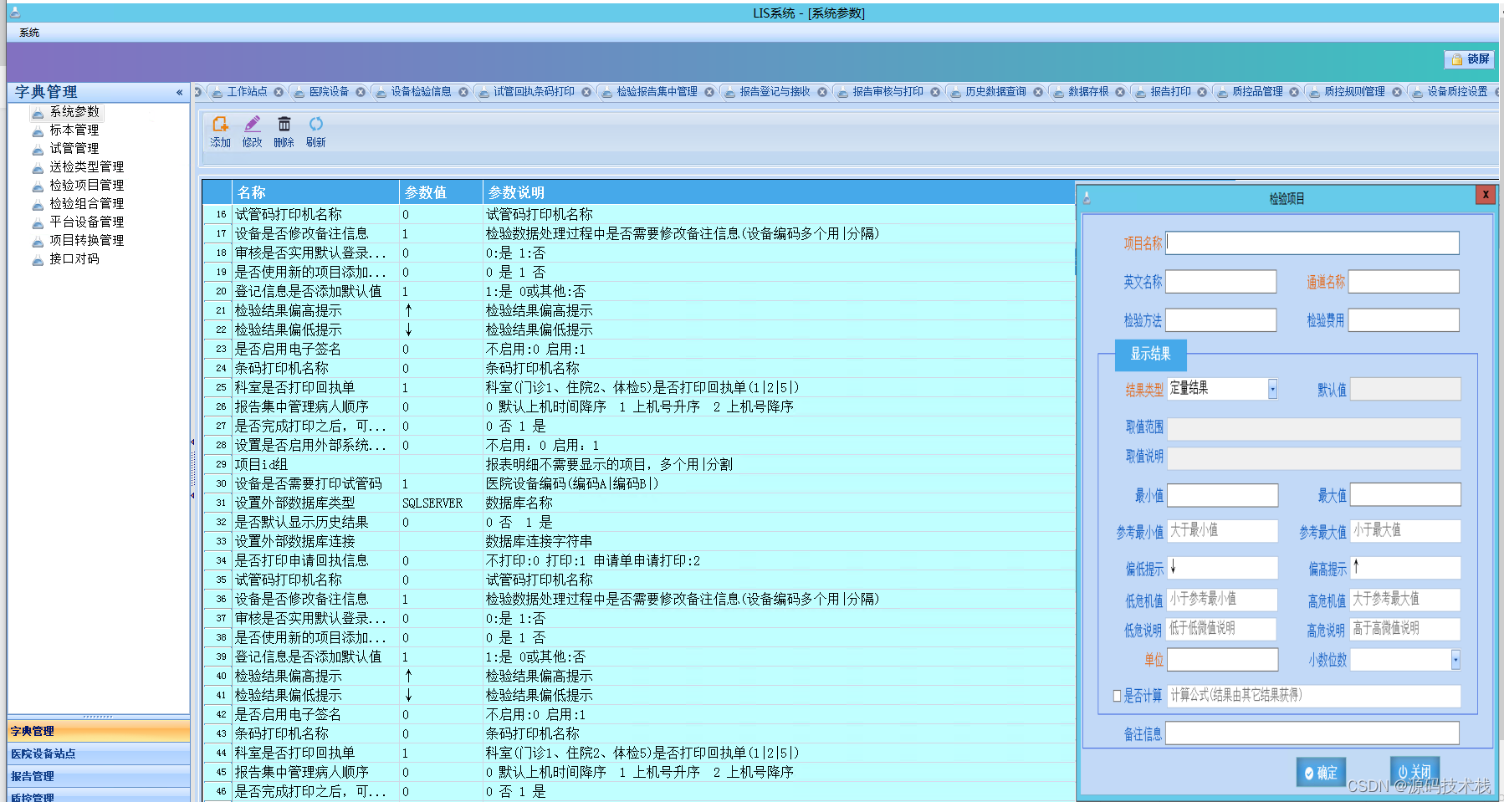Select 检验组合管理 in the dictionary tree
Image resolution: width=1504 pixels, height=802 pixels.
point(86,203)
